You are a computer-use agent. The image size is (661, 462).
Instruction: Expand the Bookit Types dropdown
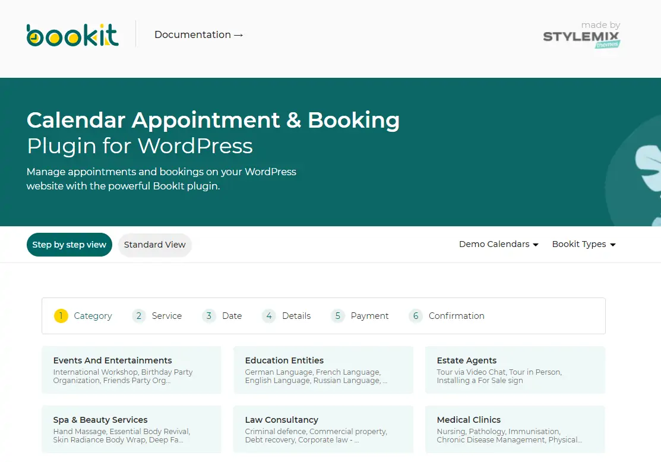(x=584, y=244)
